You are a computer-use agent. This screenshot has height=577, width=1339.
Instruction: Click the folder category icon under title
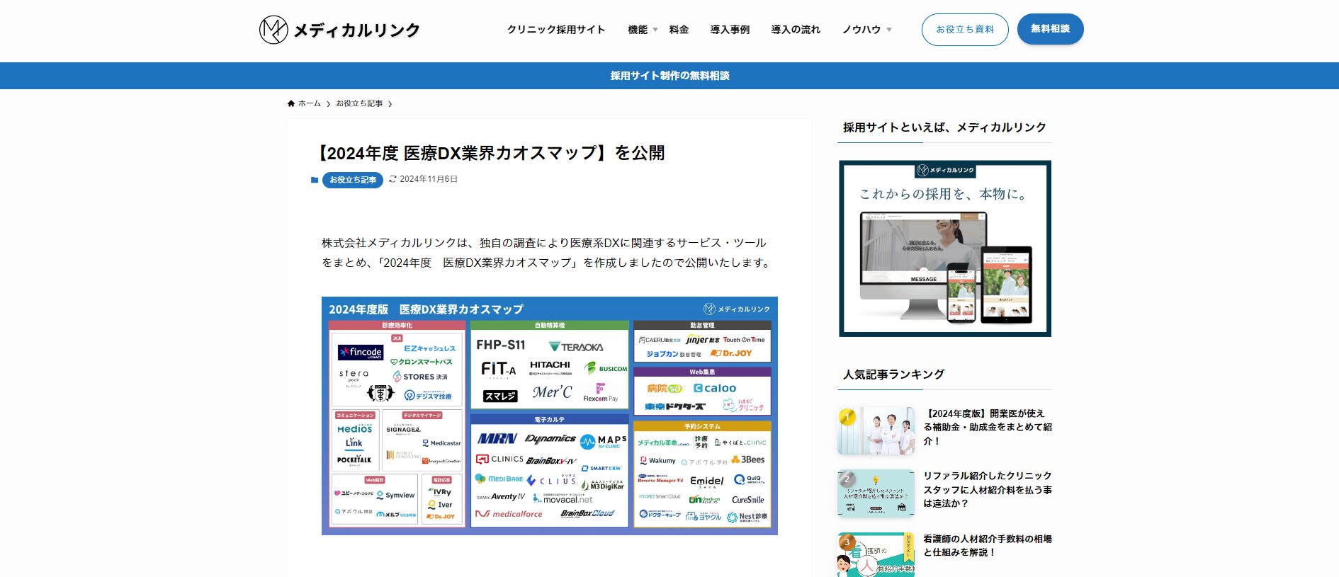pyautogui.click(x=315, y=180)
